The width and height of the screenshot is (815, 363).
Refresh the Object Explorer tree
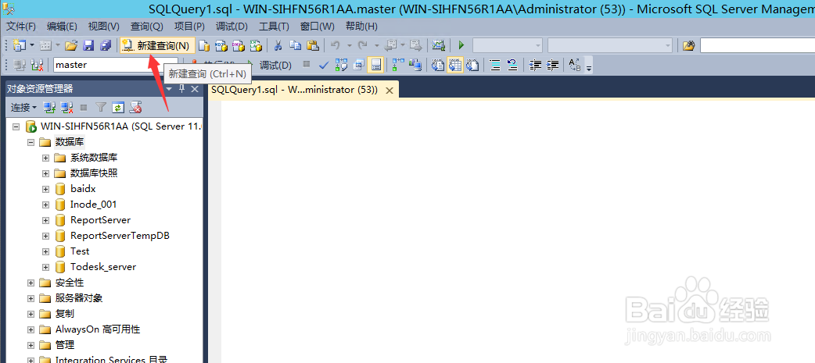click(119, 108)
